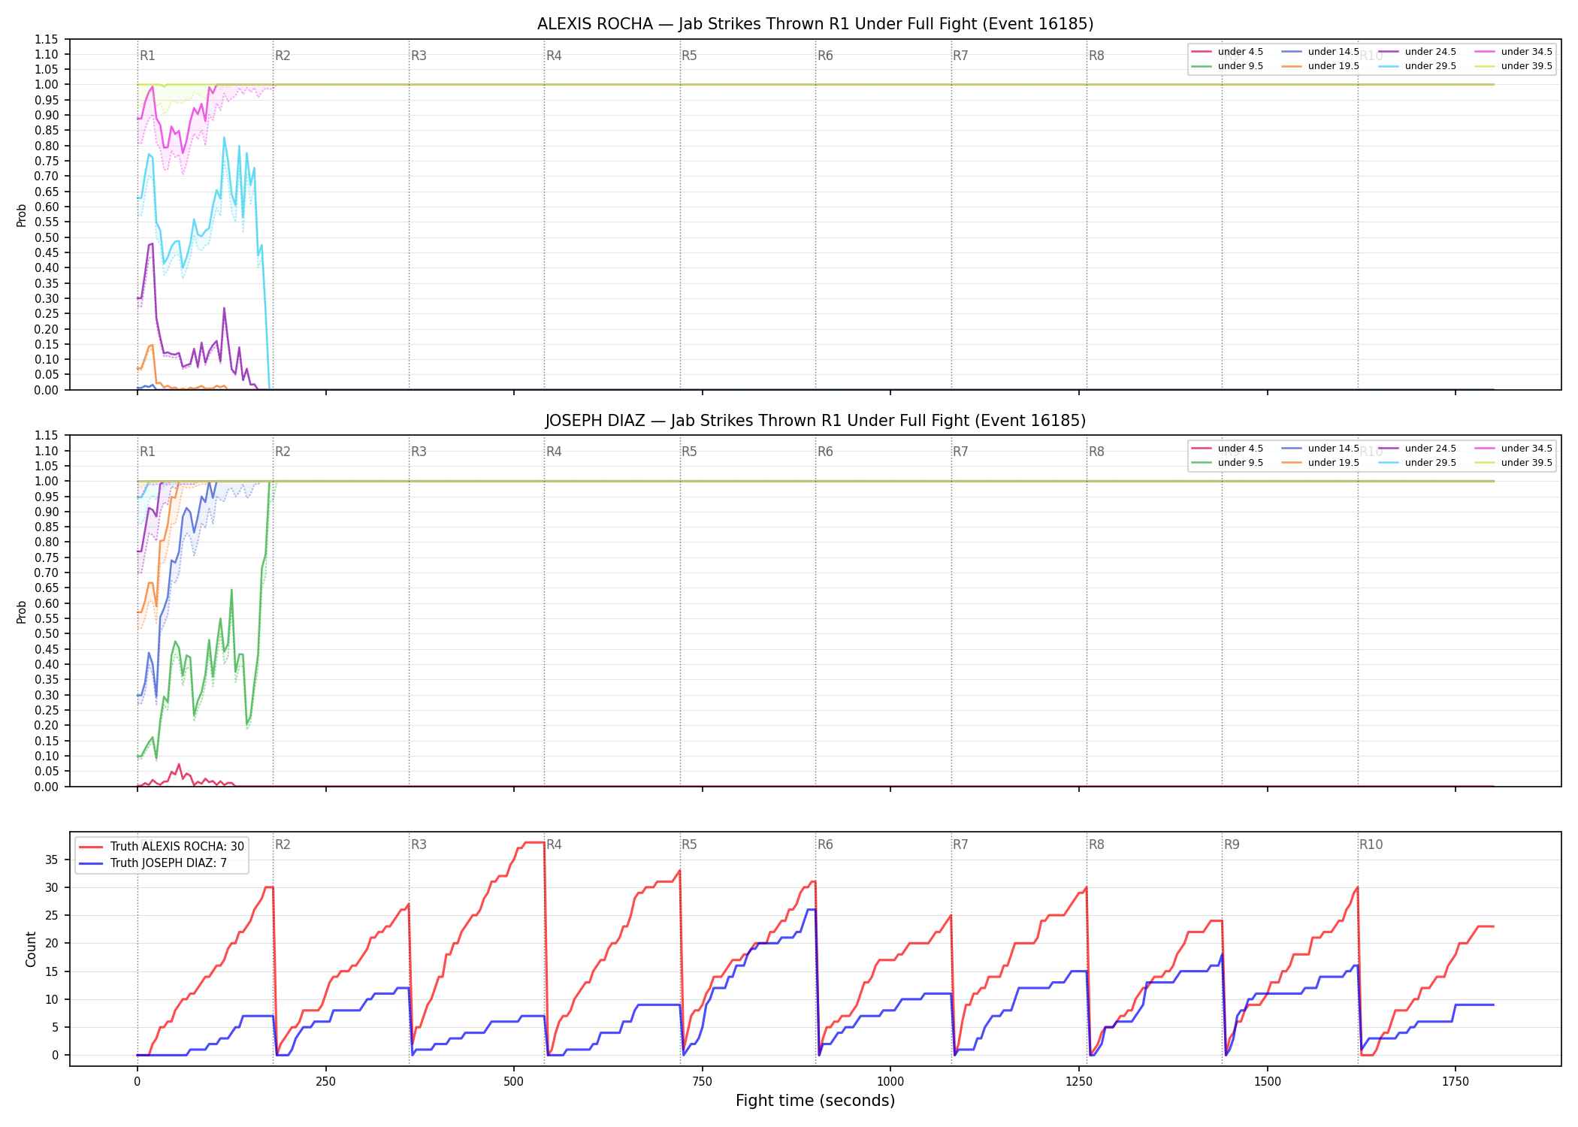This screenshot has height=1127, width=1578.
Task: Click the R5 round marker in Alexis Rocha chart
Action: tap(690, 56)
